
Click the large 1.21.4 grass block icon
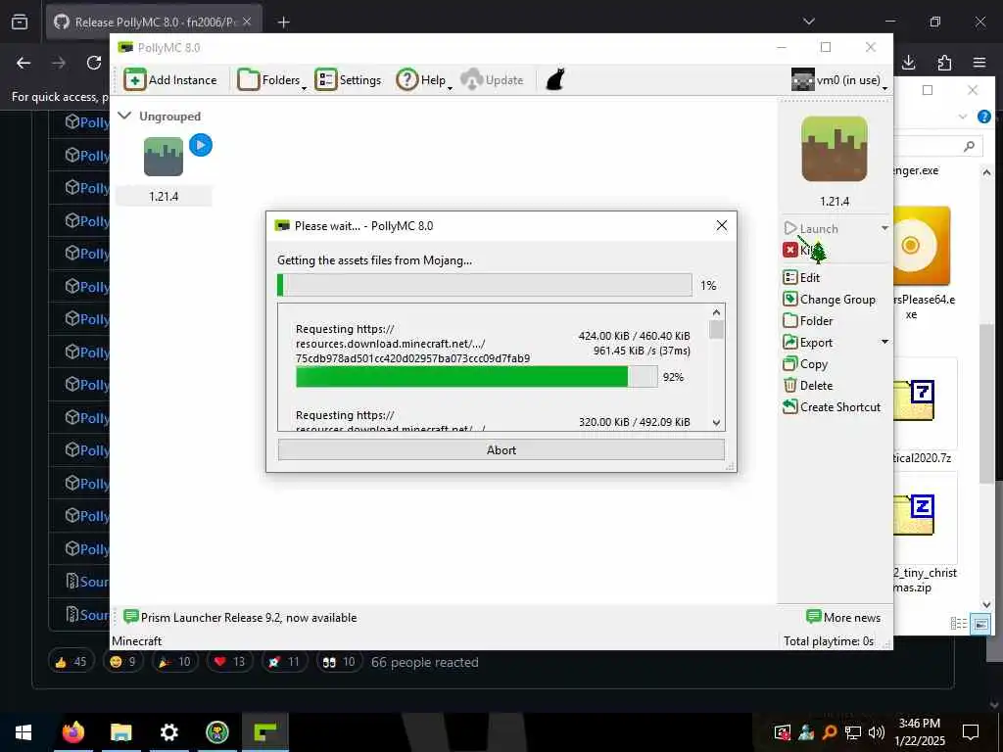coord(835,149)
